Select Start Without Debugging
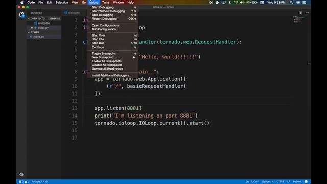The height and width of the screenshot is (184, 327). (113, 11)
